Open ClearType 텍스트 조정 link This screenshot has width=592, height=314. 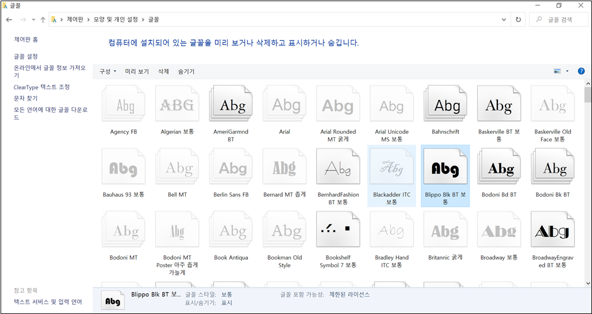pos(42,87)
